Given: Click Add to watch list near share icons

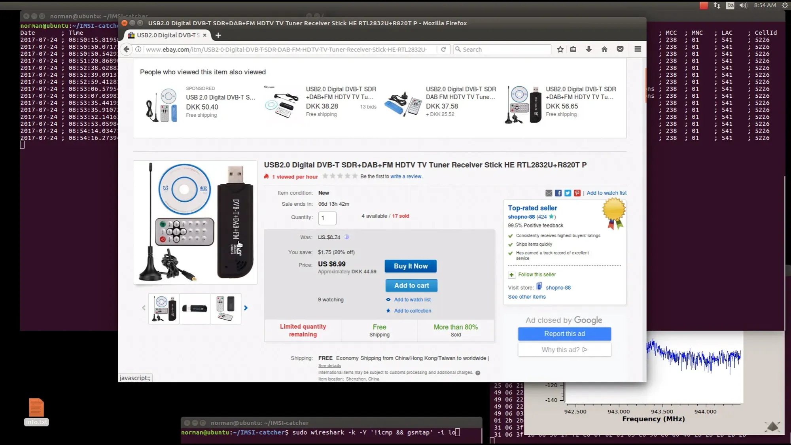Looking at the screenshot, I should [606, 193].
